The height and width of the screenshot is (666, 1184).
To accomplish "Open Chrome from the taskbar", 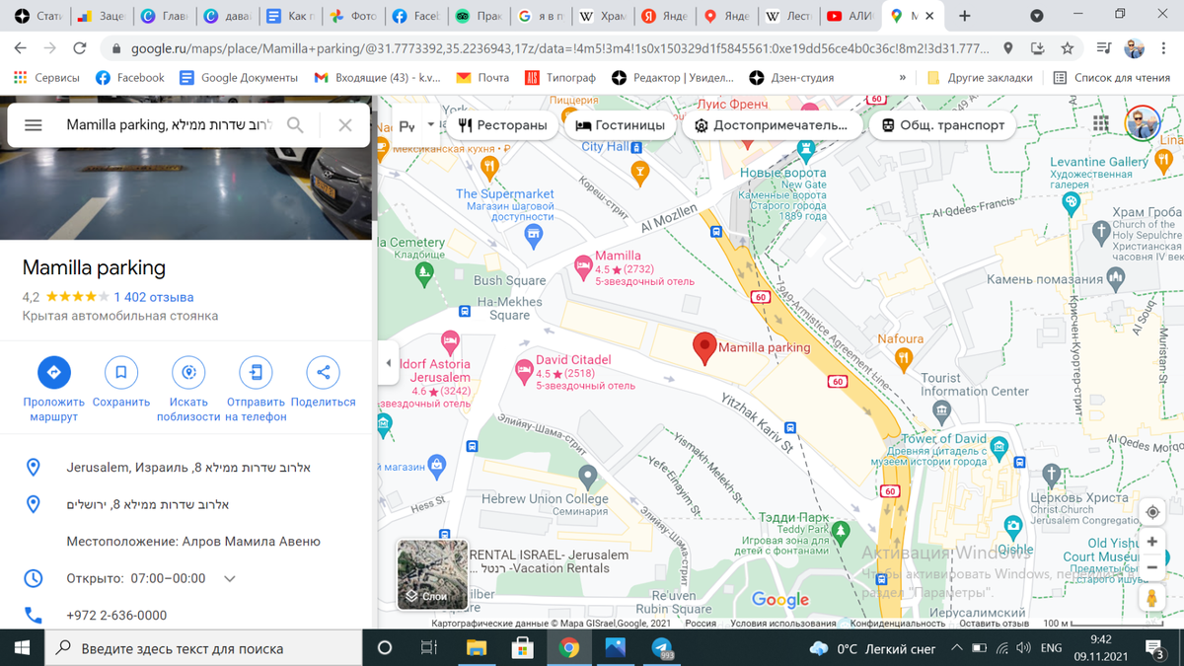I will [568, 648].
